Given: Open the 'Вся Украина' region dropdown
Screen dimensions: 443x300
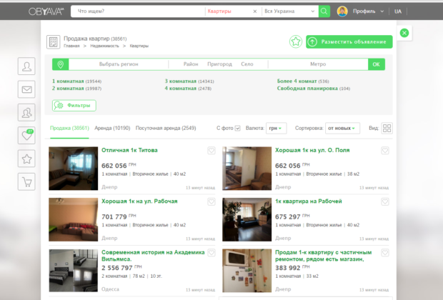Looking at the screenshot, I should (288, 11).
